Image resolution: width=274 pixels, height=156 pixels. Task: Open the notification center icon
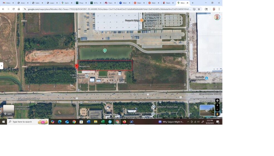point(218,122)
